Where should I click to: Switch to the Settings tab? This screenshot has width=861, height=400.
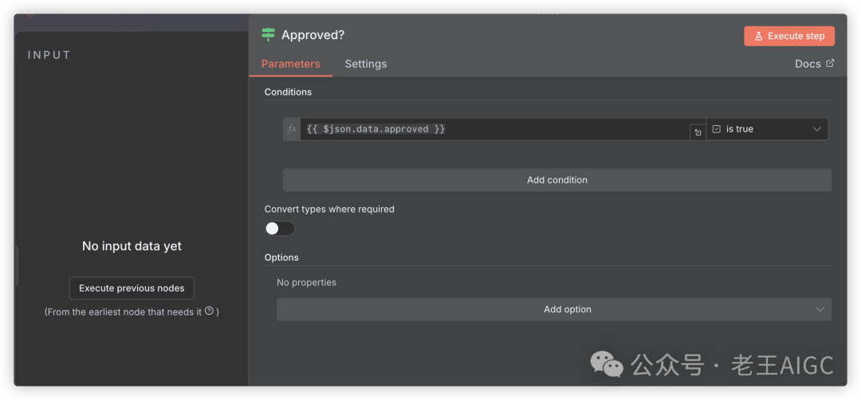[x=366, y=64]
